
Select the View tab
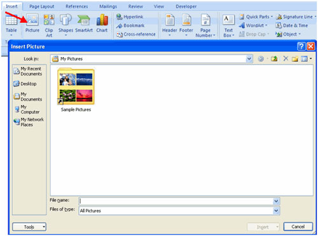[159, 6]
